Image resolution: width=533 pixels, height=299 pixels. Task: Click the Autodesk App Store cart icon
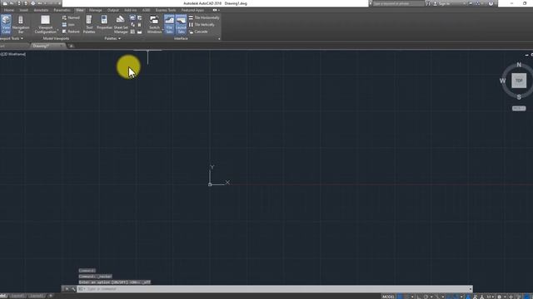(471, 3)
